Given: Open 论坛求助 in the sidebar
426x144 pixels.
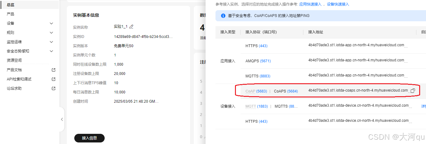Looking at the screenshot, I should tap(14, 88).
